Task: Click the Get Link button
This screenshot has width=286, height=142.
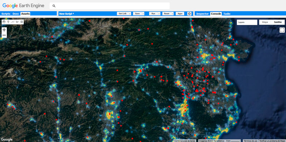Action: pos(123,14)
